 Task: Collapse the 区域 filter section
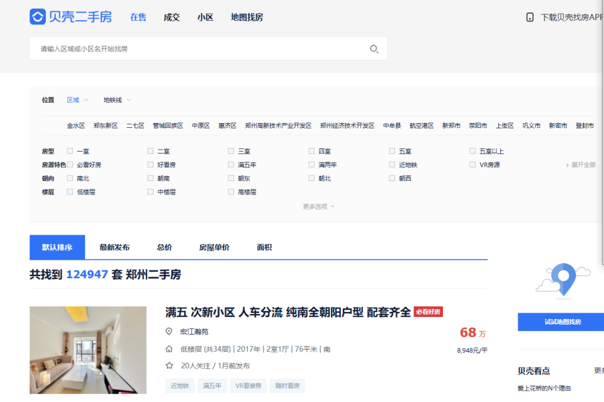[75, 99]
